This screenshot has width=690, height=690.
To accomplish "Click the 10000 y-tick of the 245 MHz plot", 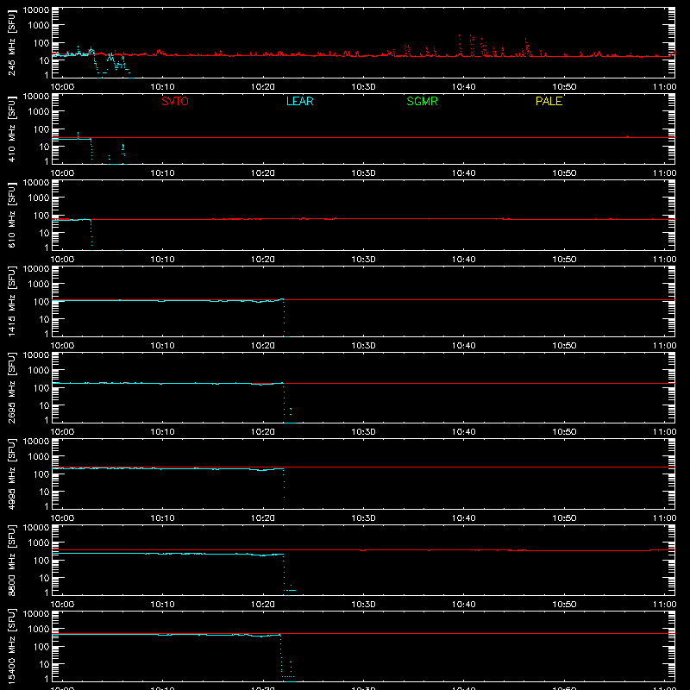I will click(x=36, y=9).
